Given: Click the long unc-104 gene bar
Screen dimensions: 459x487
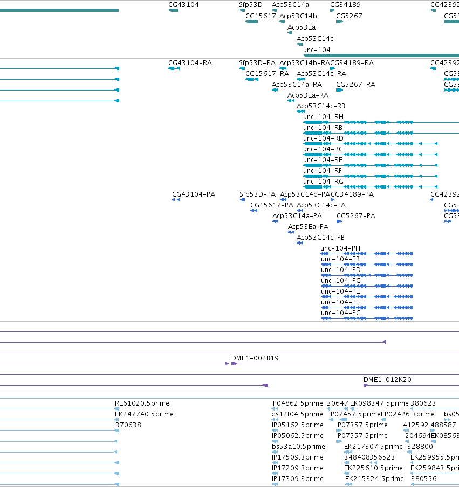Looking at the screenshot, I should pyautogui.click(x=381, y=55).
